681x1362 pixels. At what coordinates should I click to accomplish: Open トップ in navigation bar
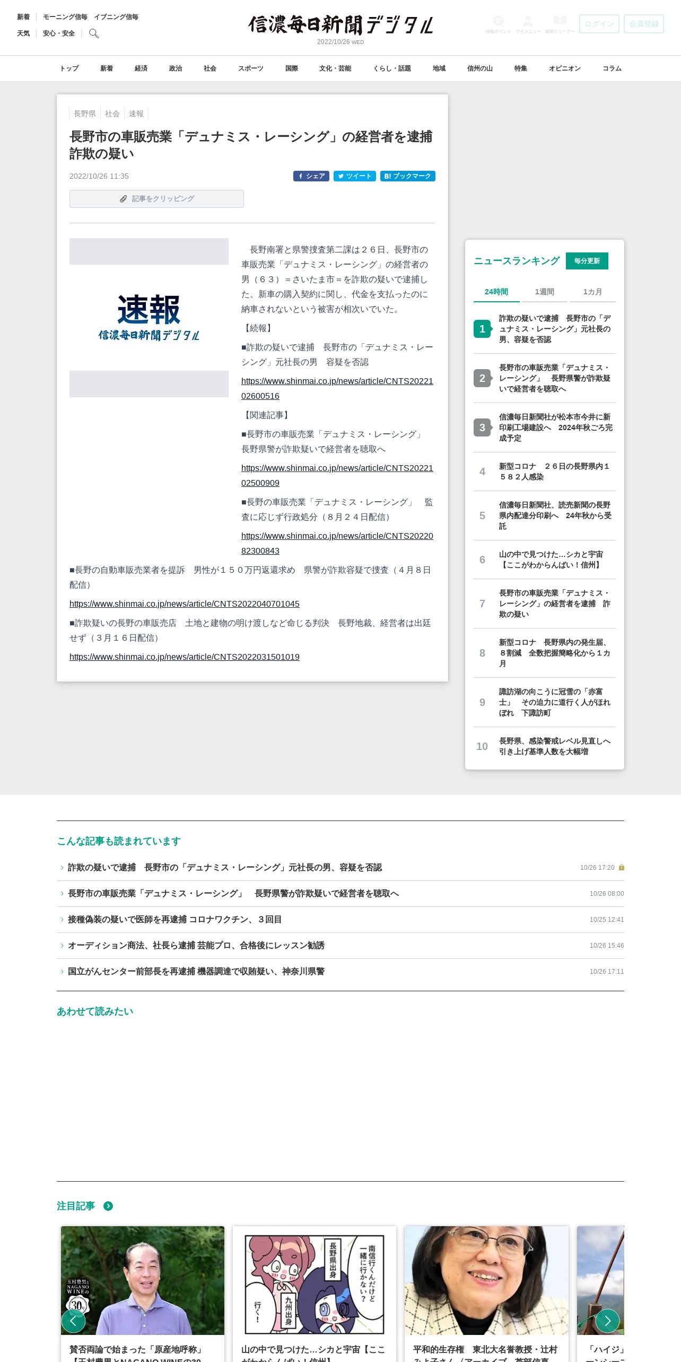coord(69,68)
